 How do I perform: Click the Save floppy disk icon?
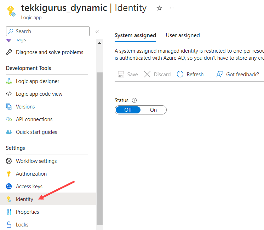click(121, 74)
